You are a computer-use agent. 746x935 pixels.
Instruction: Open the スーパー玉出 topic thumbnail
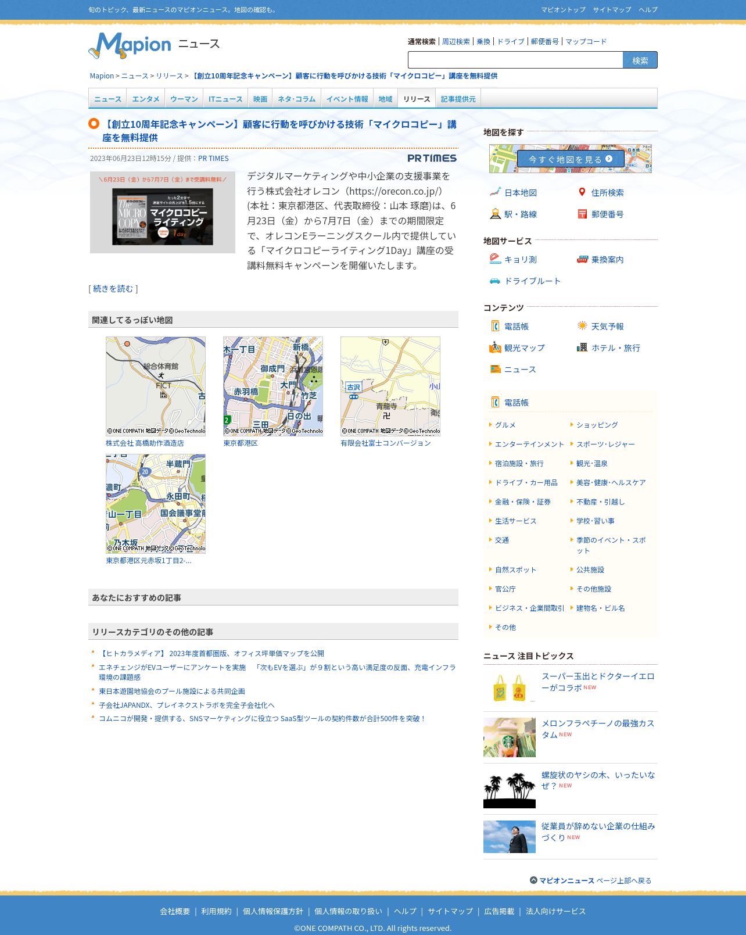(510, 687)
